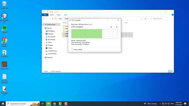Screen dimensions: 189x106
Task: Open Rain coming weather widget
Action: pyautogui.click(x=150, y=104)
